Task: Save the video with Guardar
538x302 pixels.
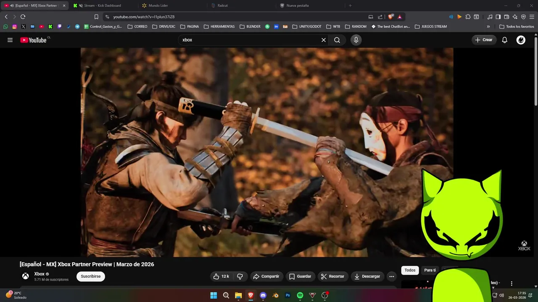Action: 301,276
